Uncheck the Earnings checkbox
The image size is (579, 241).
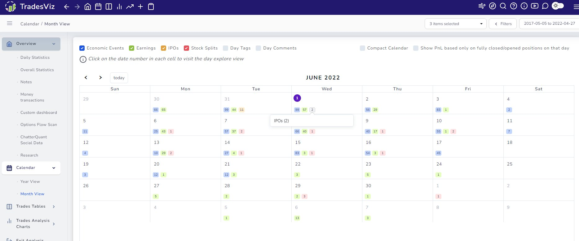(132, 48)
